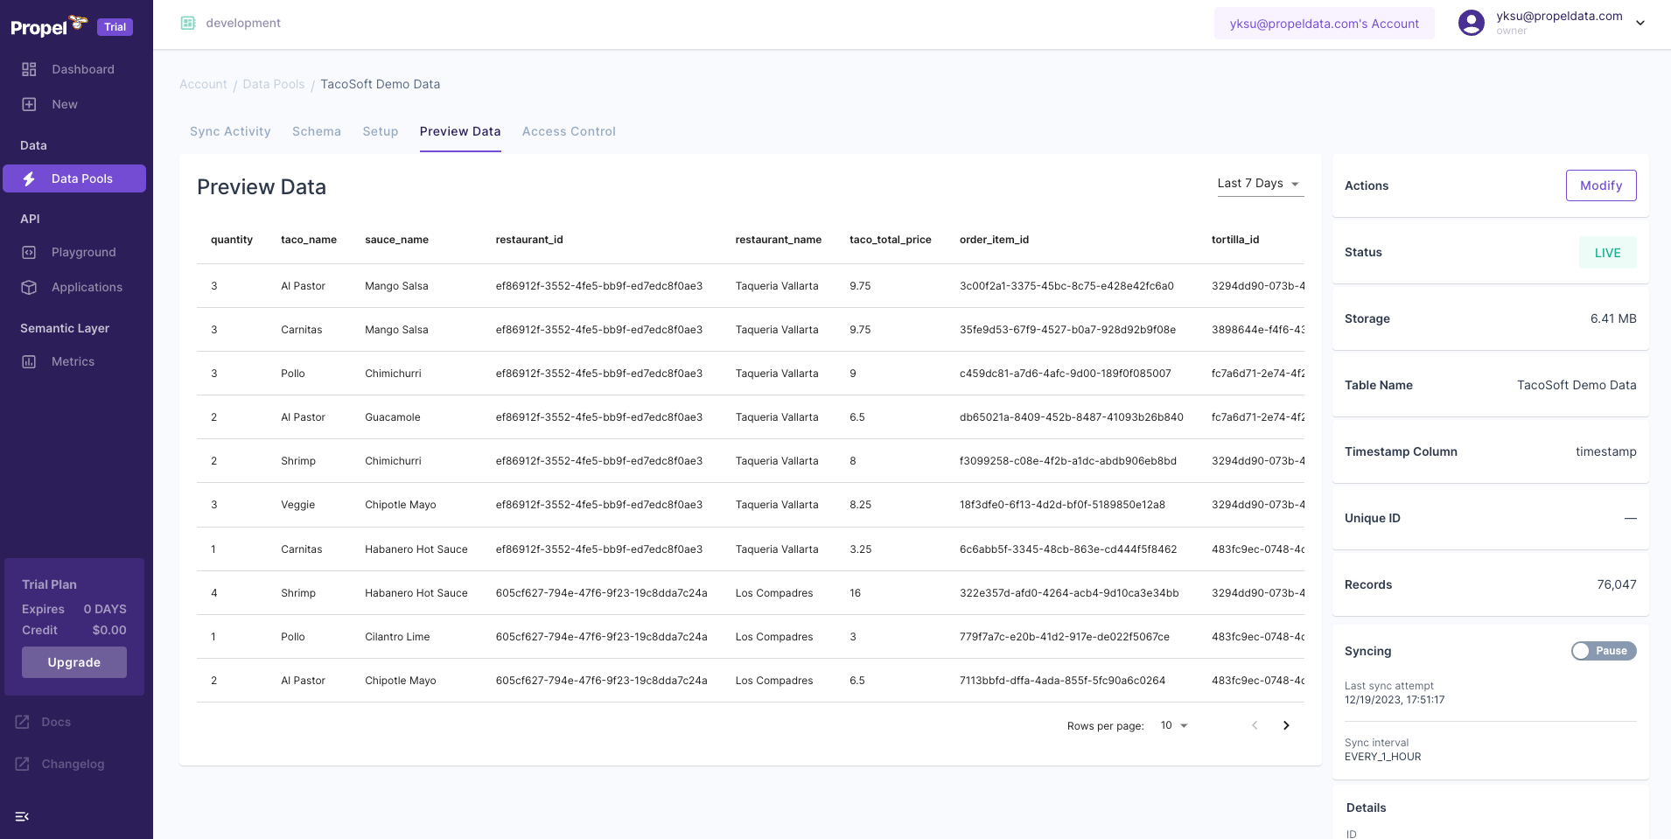The width and height of the screenshot is (1671, 839).
Task: Open the API Playground
Action: click(83, 252)
